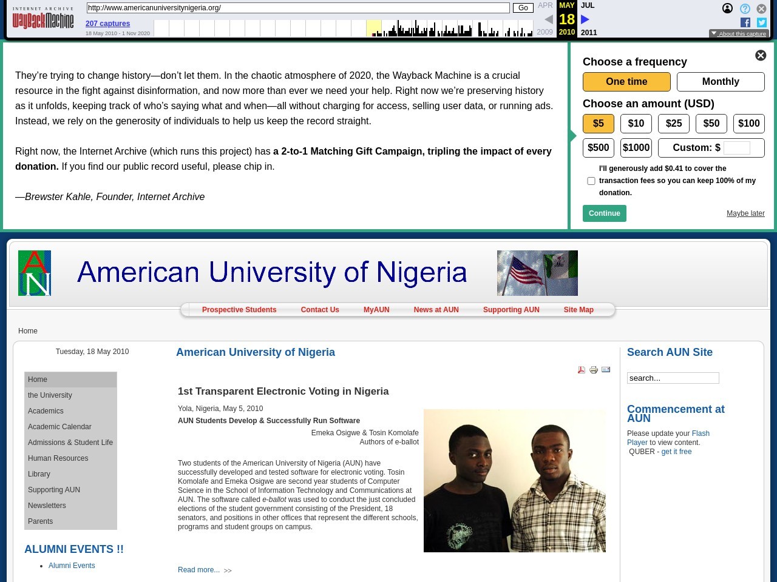Open the News at AUN menu item
This screenshot has width=777, height=582.
tap(436, 310)
